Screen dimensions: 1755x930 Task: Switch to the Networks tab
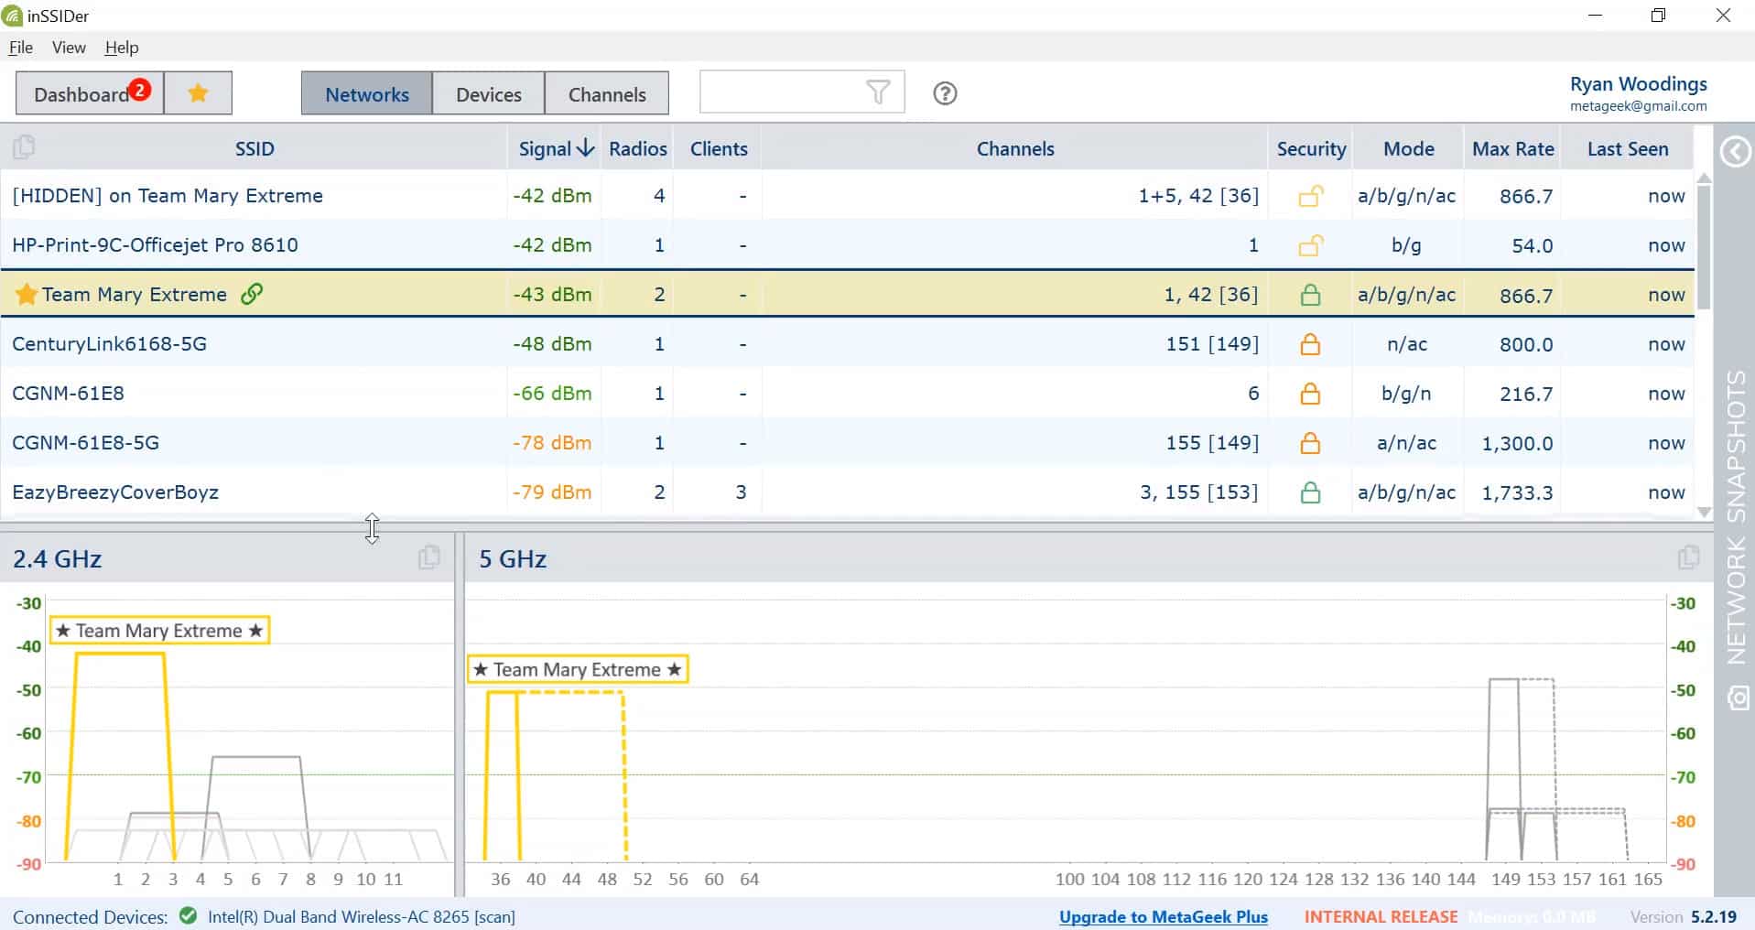[367, 94]
